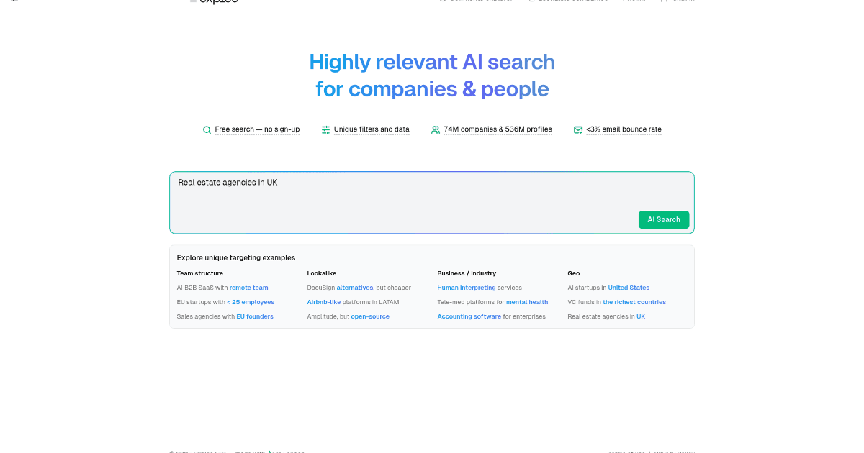864x453 pixels.
Task: Pick 'Accounting software for enterprises' example
Action: [491, 316]
